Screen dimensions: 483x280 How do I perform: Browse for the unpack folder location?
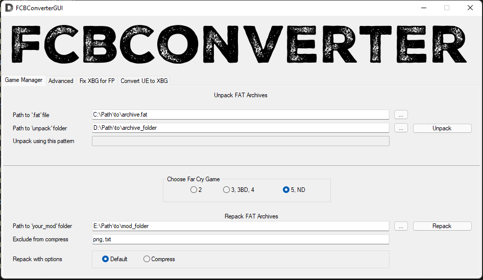(401, 128)
